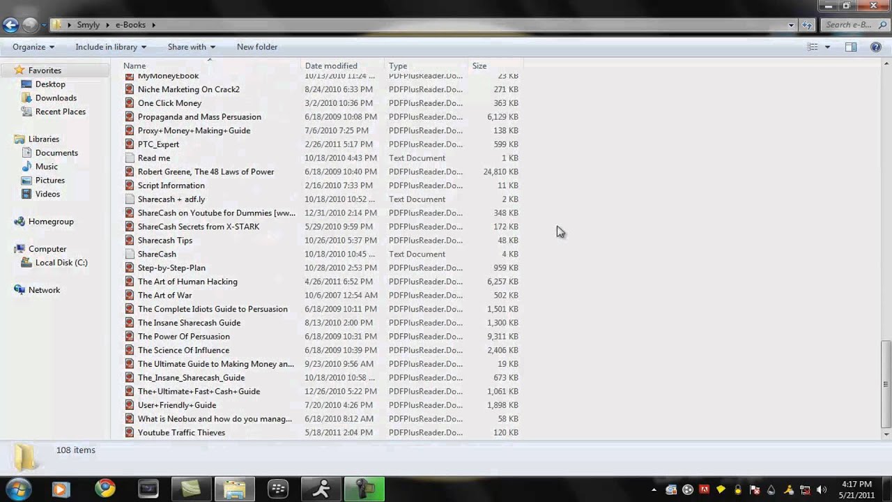Select the file The Science Of Influence
The image size is (892, 502).
pos(183,350)
